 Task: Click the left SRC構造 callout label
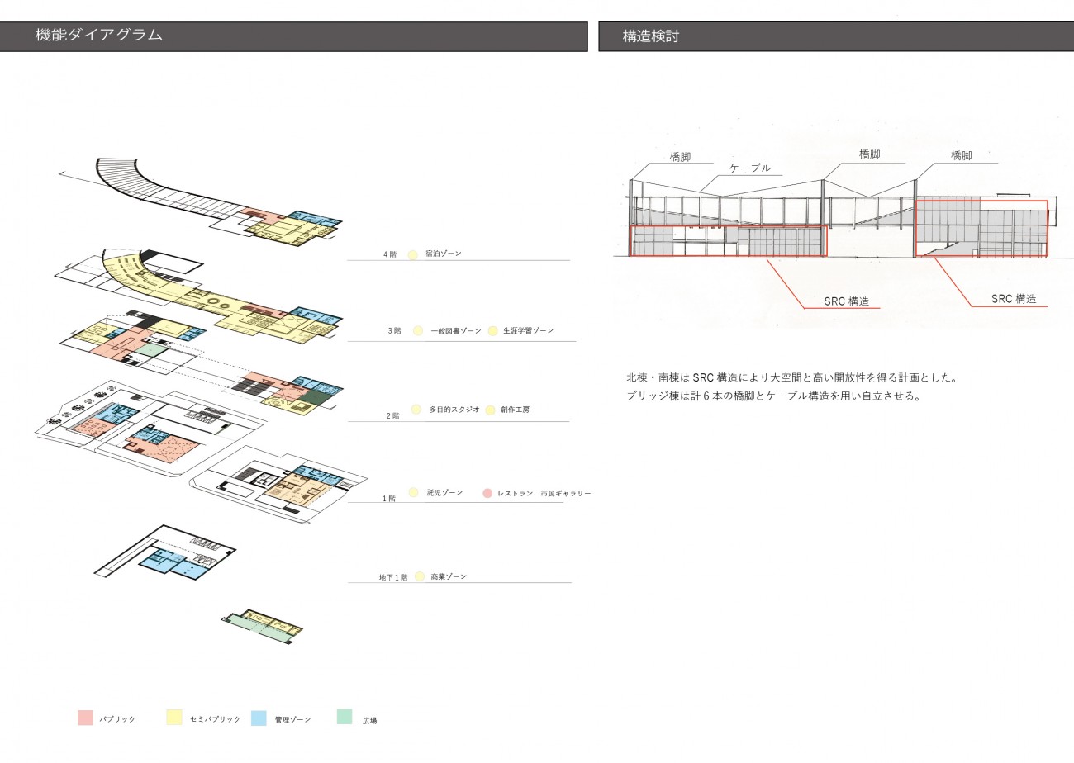pos(847,301)
